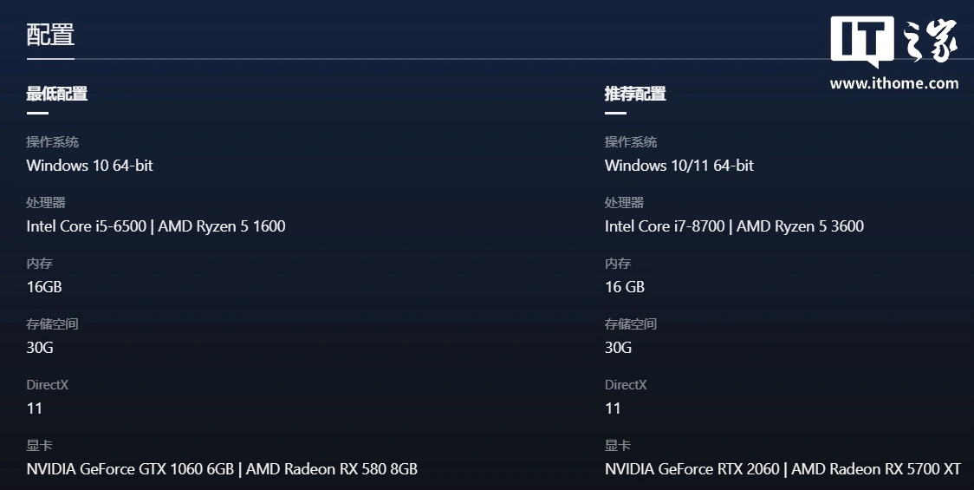The image size is (974, 490).
Task: Select the 配置 section heading
Action: pos(50,35)
